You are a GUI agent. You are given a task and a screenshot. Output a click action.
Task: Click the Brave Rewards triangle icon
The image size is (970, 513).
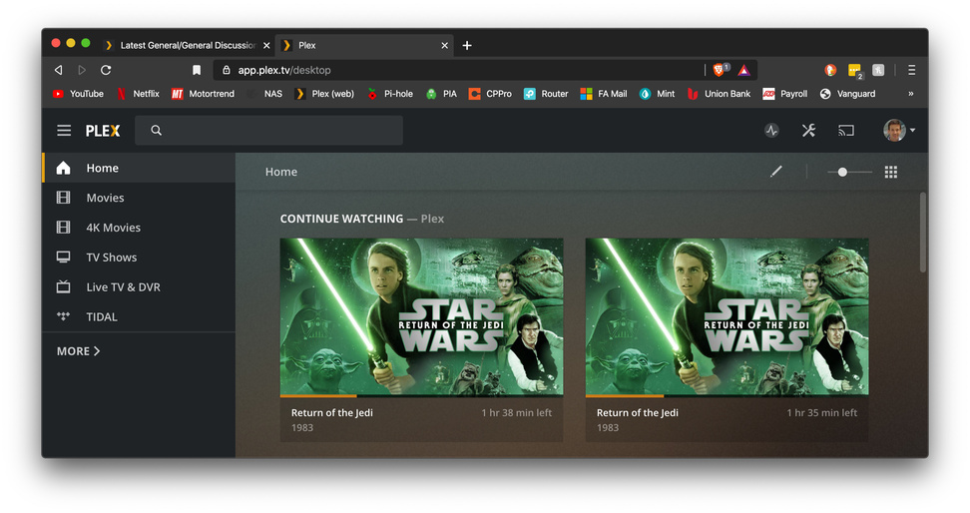pyautogui.click(x=744, y=70)
